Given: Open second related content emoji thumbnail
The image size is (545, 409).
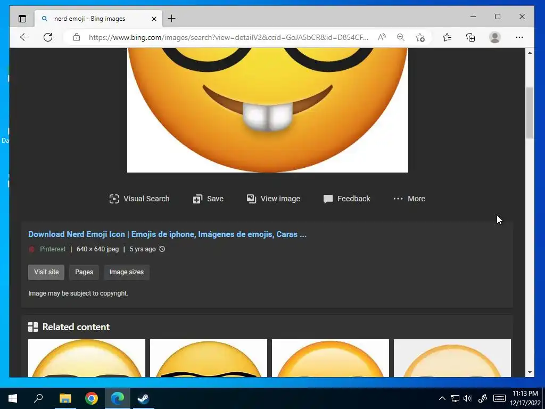Looking at the screenshot, I should (209, 358).
